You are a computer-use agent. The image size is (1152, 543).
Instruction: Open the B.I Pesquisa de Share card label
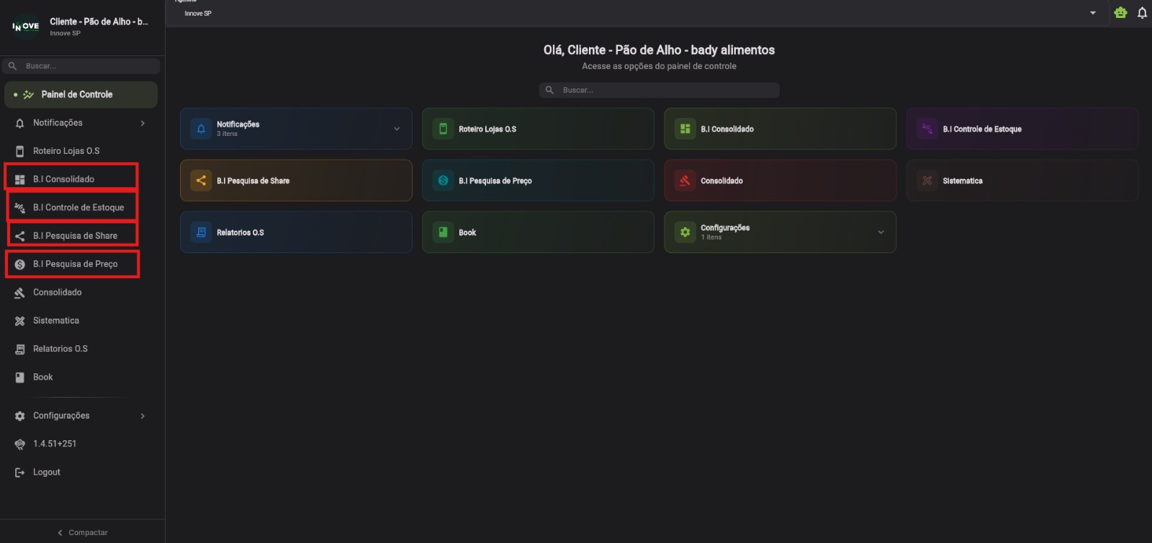[253, 181]
